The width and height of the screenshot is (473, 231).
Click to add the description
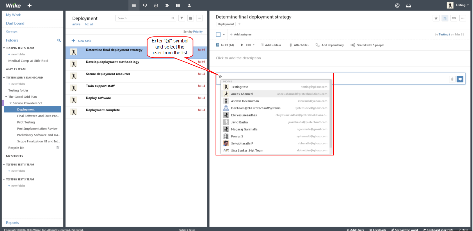tap(238, 58)
